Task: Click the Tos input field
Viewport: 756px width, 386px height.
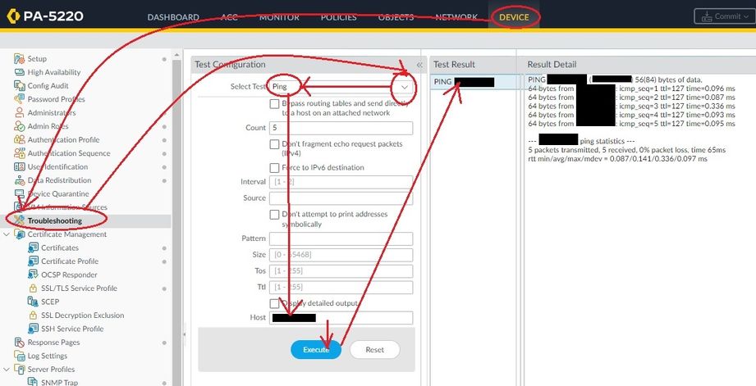Action: [341, 271]
